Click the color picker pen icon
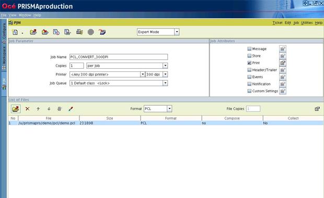Screen dimensions: 324x198 click(71, 108)
